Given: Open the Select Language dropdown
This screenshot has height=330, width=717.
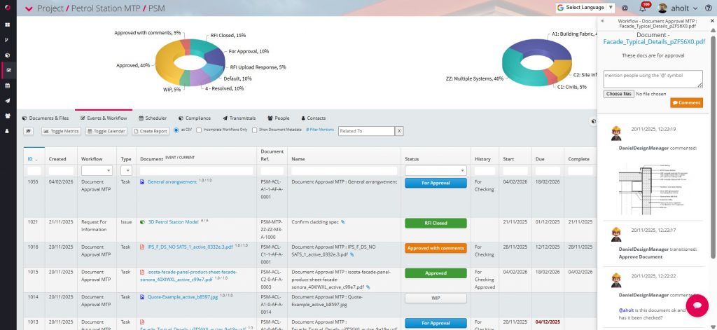Looking at the screenshot, I should [585, 8].
